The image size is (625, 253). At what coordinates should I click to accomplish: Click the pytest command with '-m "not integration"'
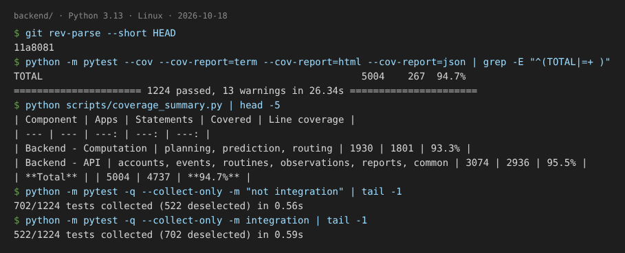point(208,191)
